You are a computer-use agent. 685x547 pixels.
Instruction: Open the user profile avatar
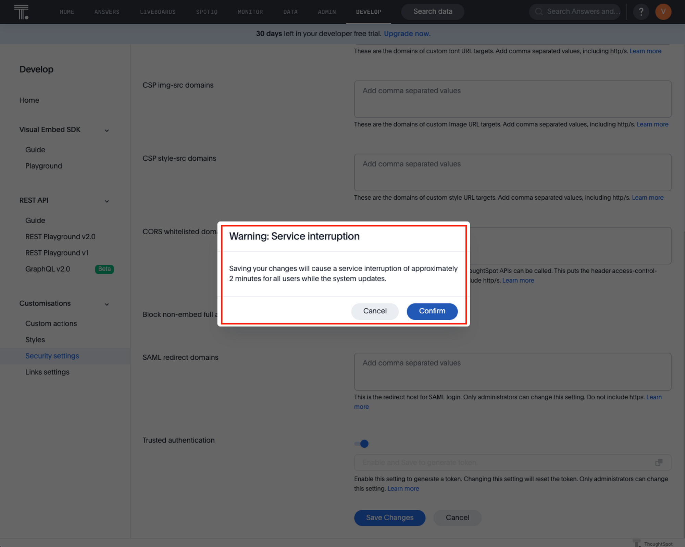[663, 12]
